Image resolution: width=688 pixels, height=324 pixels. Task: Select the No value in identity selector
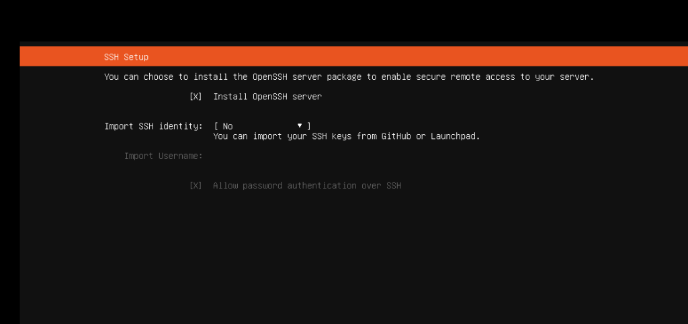(x=228, y=126)
